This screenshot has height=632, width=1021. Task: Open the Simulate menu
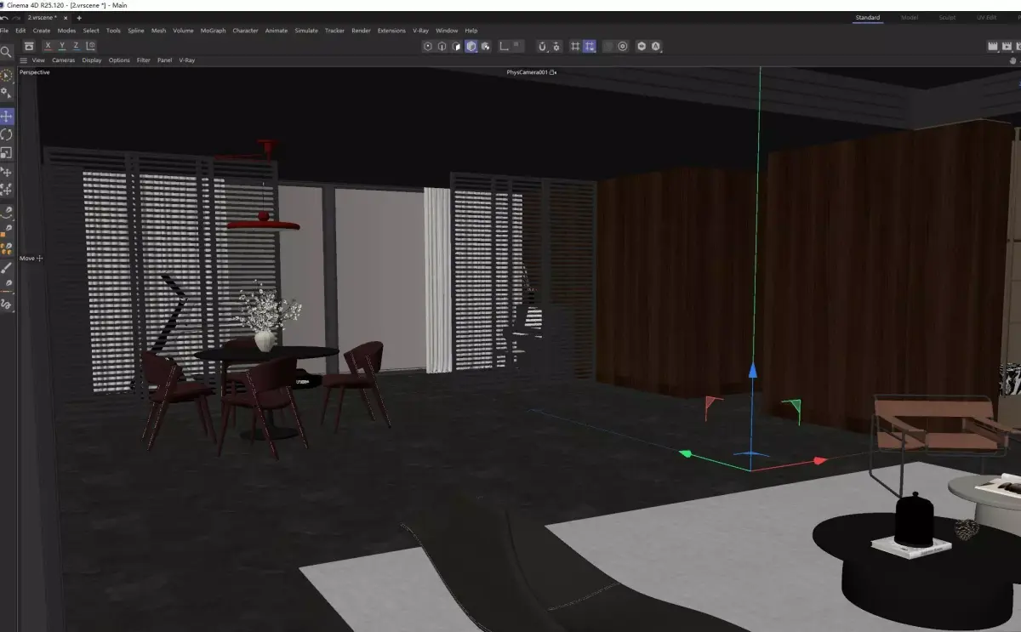pyautogui.click(x=306, y=31)
